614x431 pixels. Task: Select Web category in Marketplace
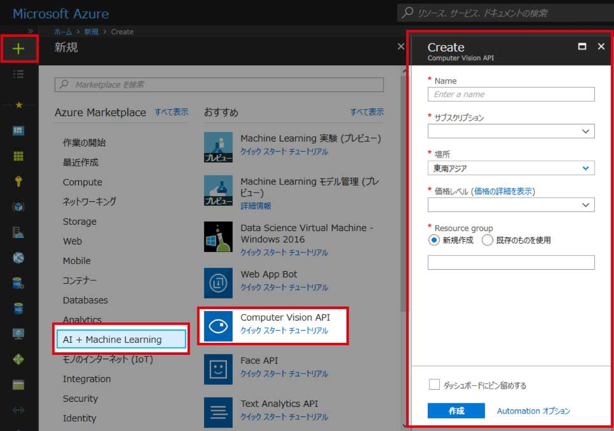(72, 241)
